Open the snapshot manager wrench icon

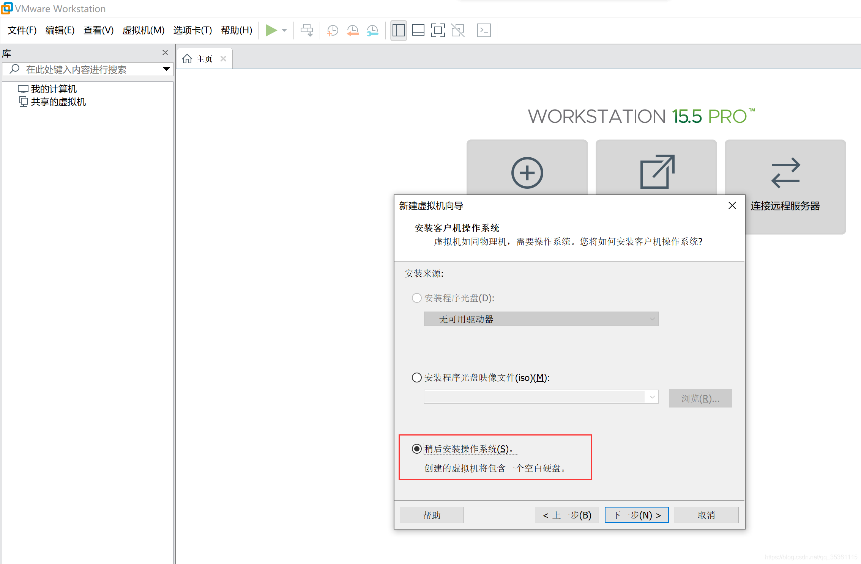pyautogui.click(x=372, y=30)
